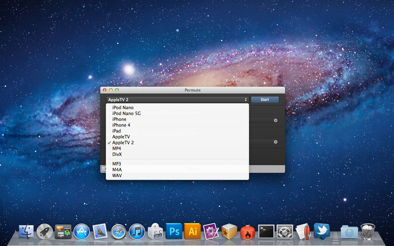The image size is (394, 246).
Task: Launch the Twitter bird app
Action: pos(322,231)
